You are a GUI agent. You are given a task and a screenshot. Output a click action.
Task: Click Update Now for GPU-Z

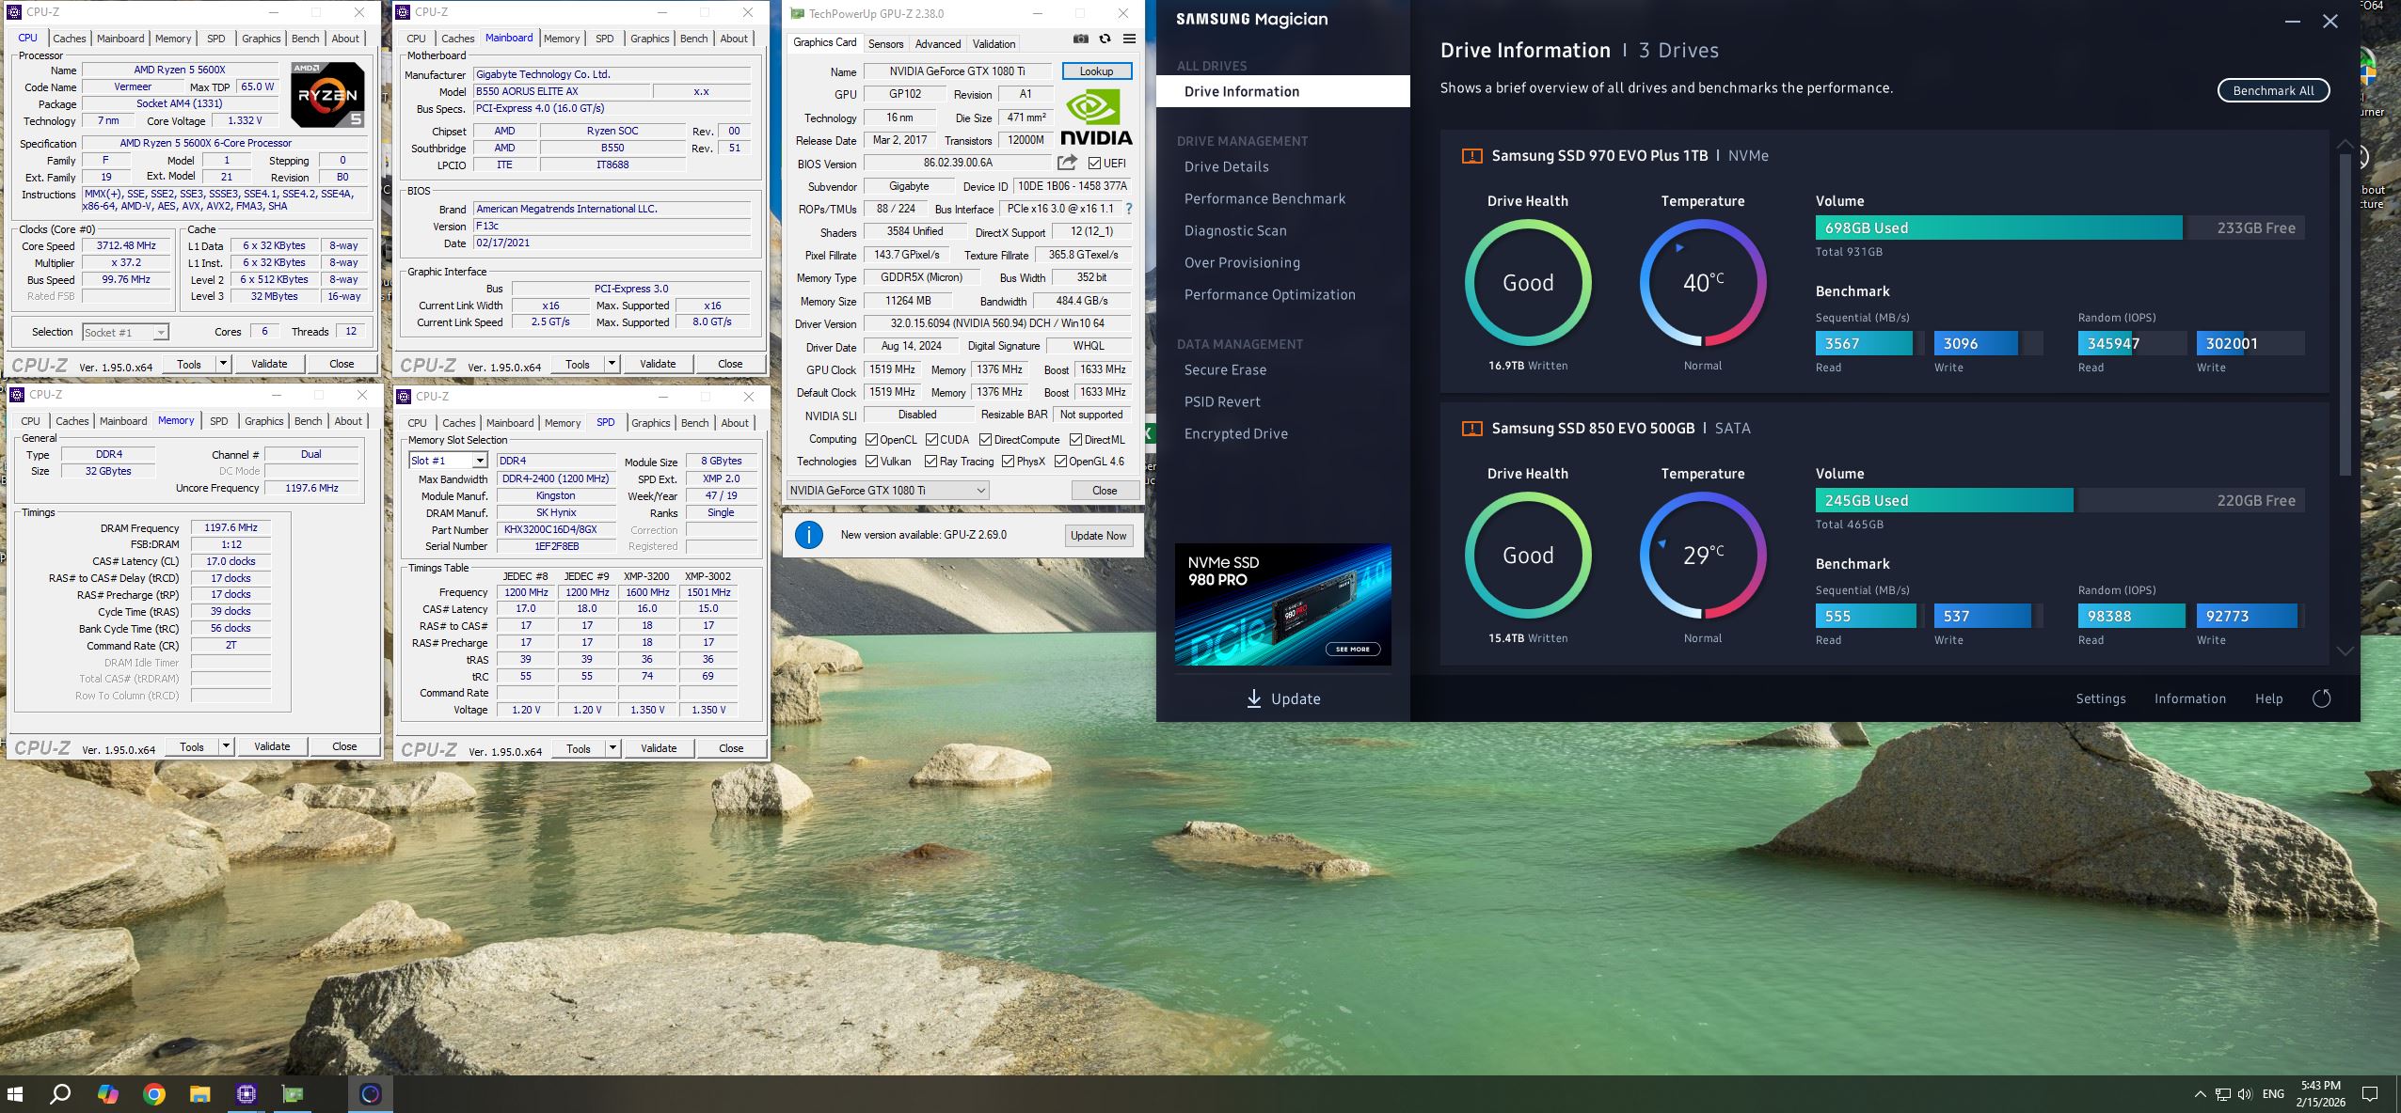(1098, 535)
